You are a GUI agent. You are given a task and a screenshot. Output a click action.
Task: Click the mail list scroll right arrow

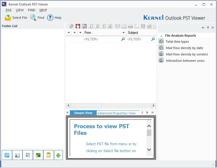tap(154, 106)
